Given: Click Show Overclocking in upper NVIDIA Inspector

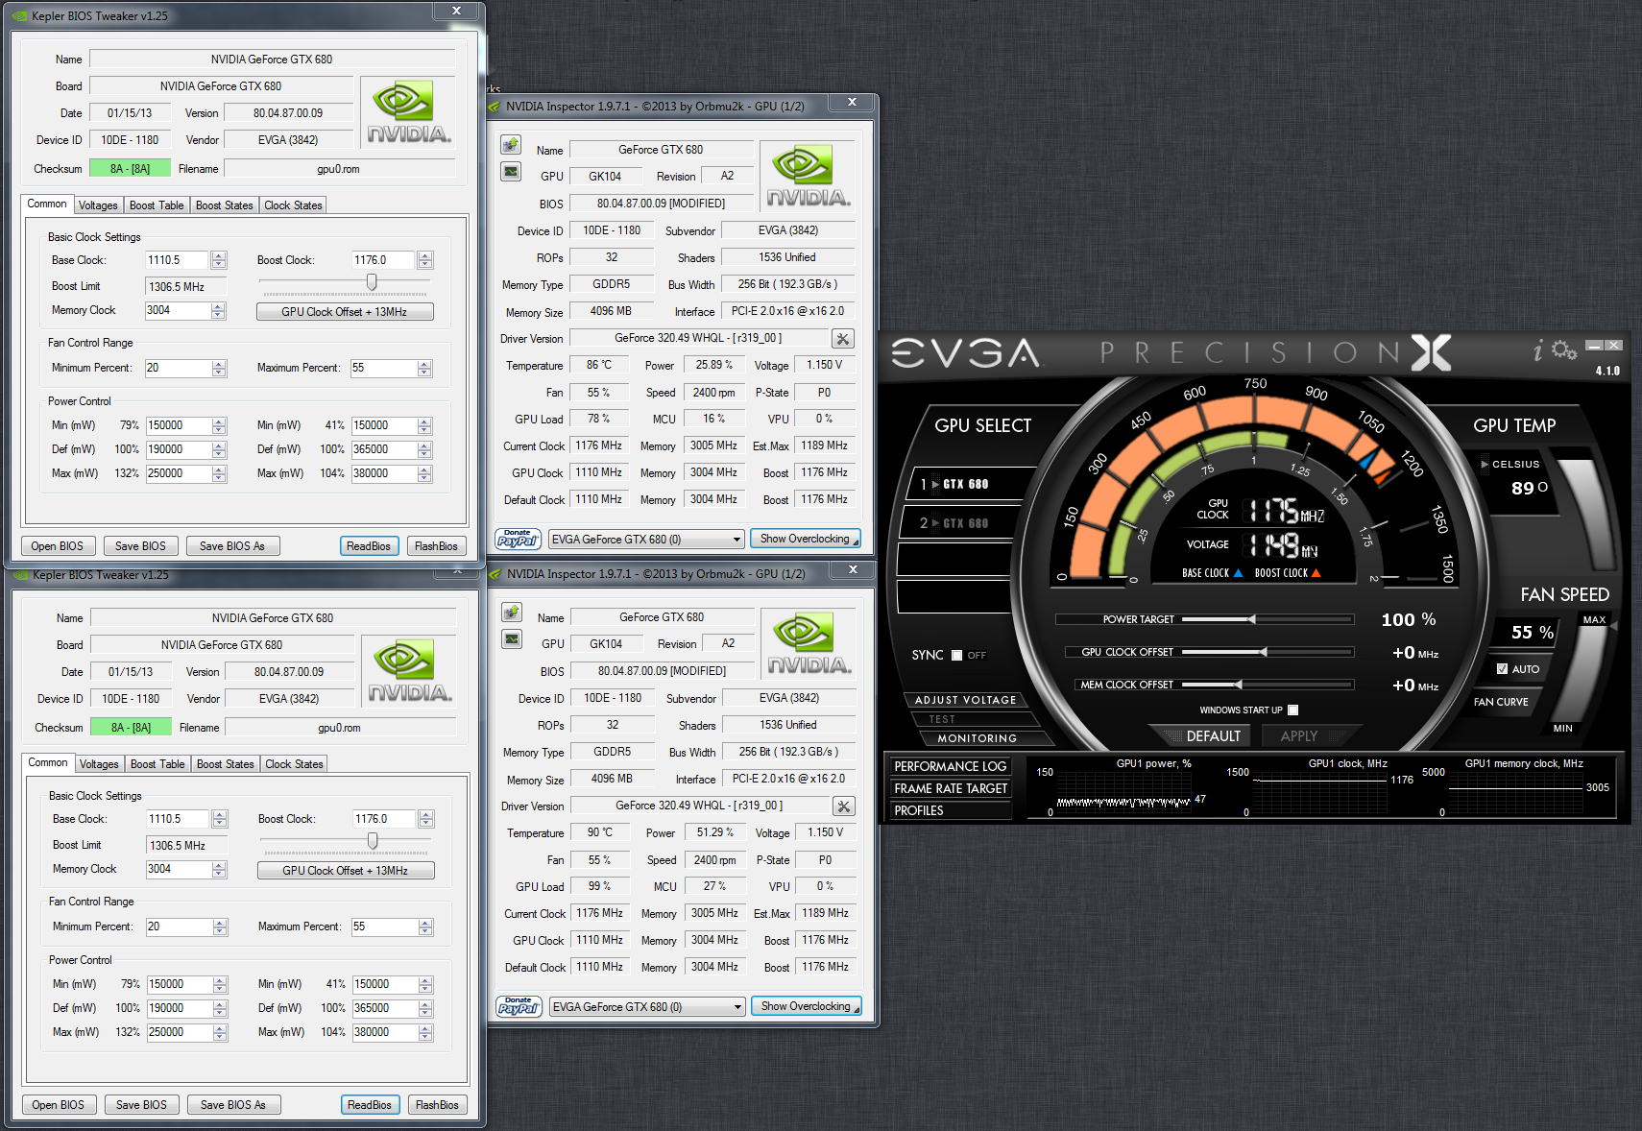Looking at the screenshot, I should (805, 539).
